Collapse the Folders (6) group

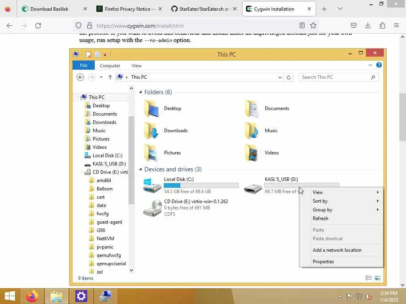coord(141,92)
